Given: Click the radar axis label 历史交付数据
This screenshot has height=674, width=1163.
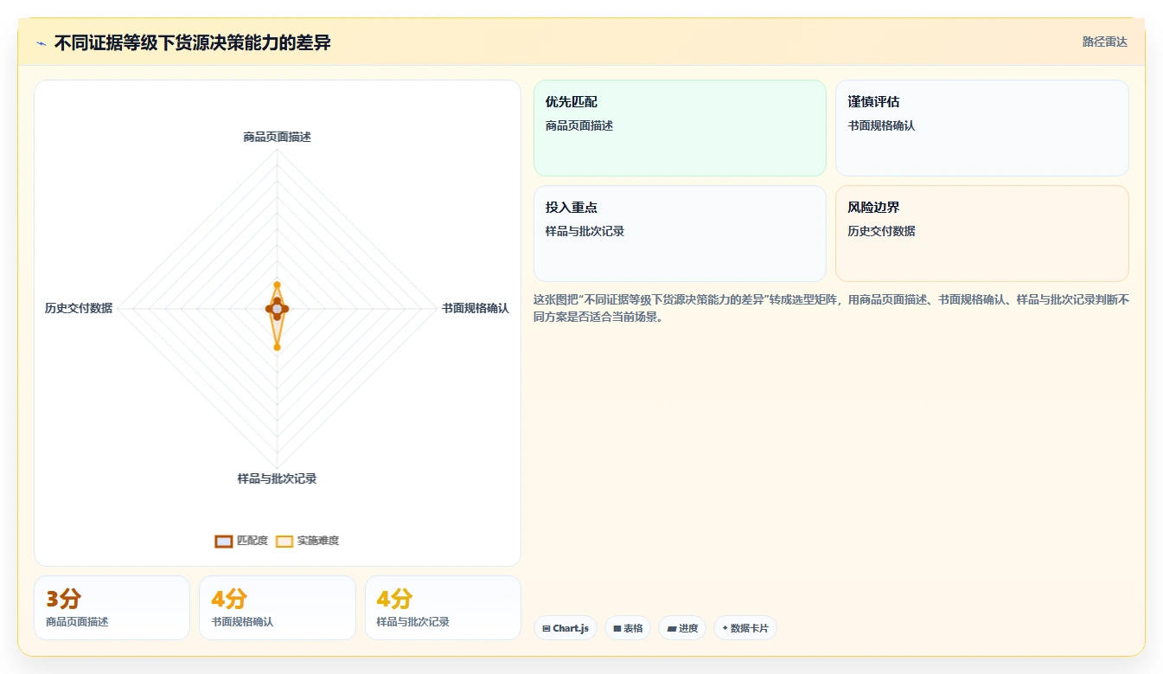Looking at the screenshot, I should click(79, 308).
